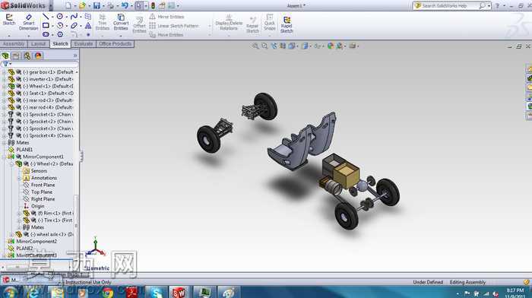Select the Circle sketch tool
Image resolution: width=532 pixels, height=298 pixels.
coord(60,16)
